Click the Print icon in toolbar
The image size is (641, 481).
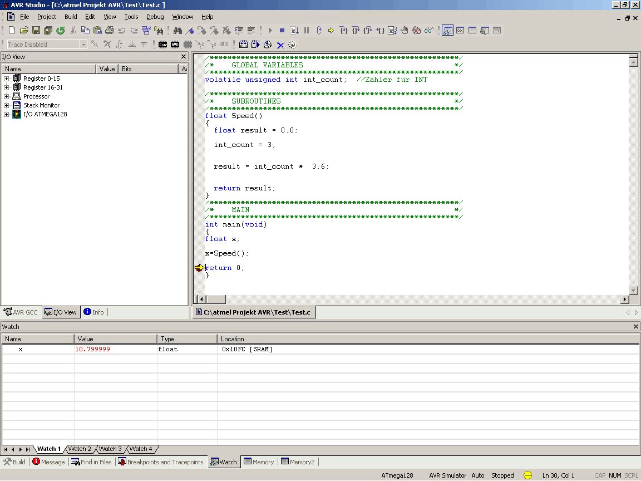110,30
